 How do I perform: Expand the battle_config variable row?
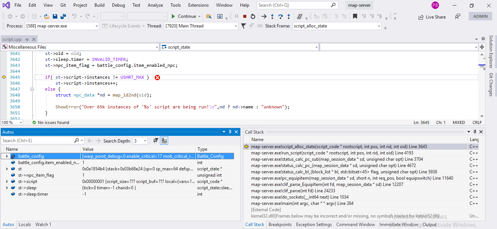point(7,156)
